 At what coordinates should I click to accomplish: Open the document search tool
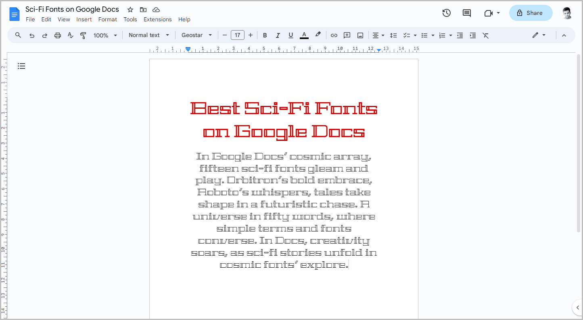coord(18,35)
